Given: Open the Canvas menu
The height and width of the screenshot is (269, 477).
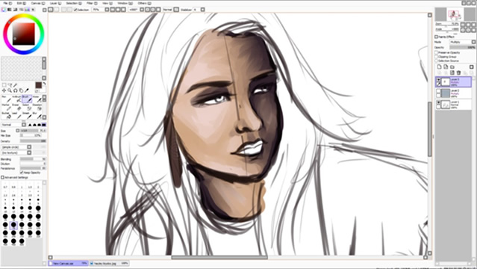Looking at the screenshot, I should click(x=37, y=3).
